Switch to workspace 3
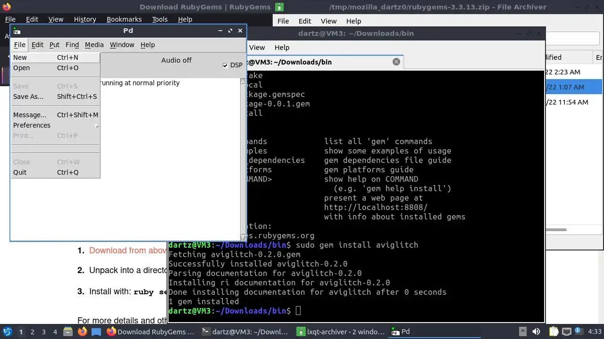 (x=43, y=332)
